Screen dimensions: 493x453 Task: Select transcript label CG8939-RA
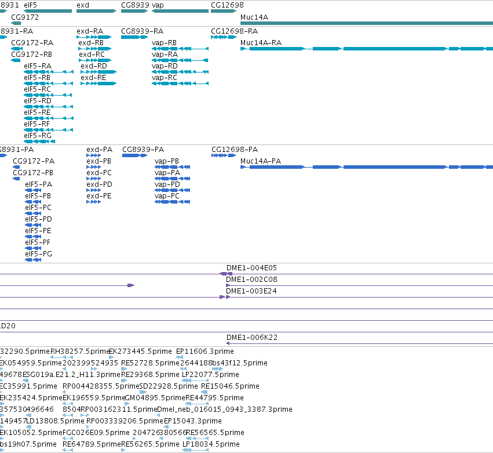click(142, 31)
